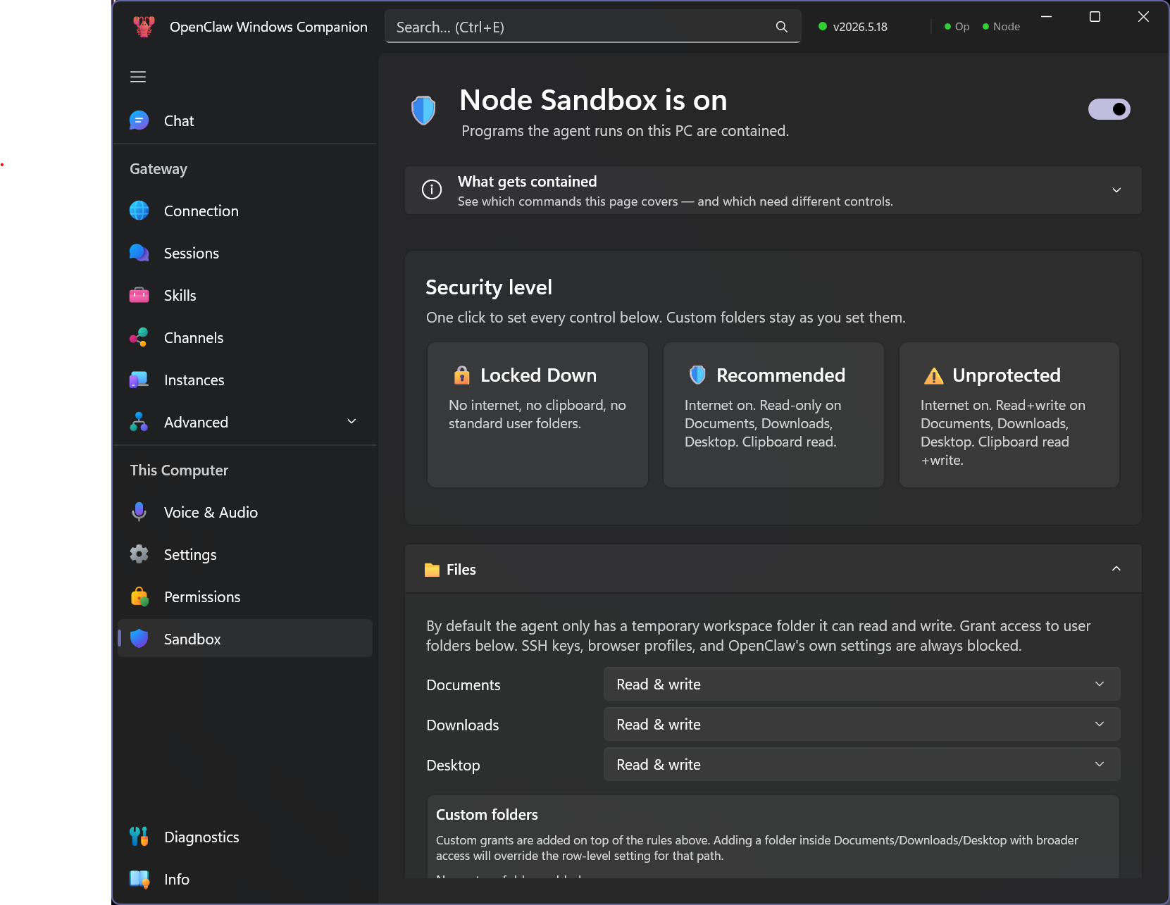Minimize the OpenClaw window

click(x=1047, y=16)
